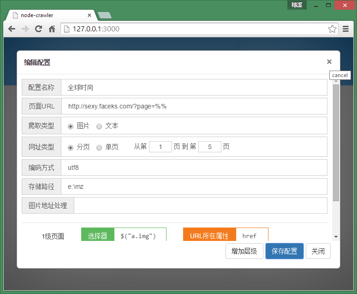Choose 单页 URL type radio
The width and height of the screenshot is (357, 294).
(x=99, y=147)
